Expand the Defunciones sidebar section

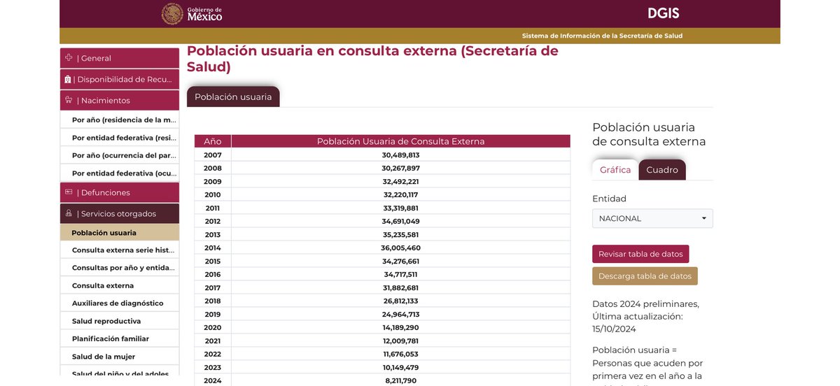pos(120,192)
